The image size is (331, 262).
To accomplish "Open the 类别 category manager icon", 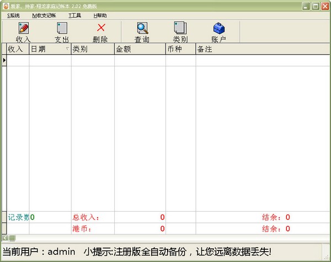I will 180,32.
